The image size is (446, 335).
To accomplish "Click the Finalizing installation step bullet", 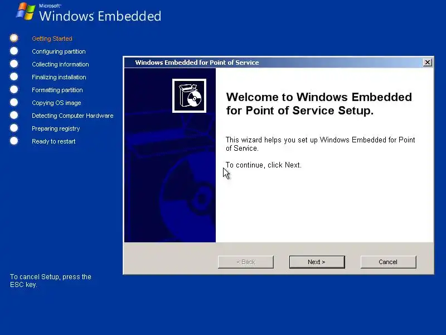I will (14, 76).
